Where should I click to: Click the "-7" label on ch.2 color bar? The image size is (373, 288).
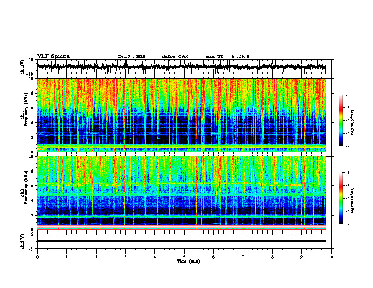348,224
